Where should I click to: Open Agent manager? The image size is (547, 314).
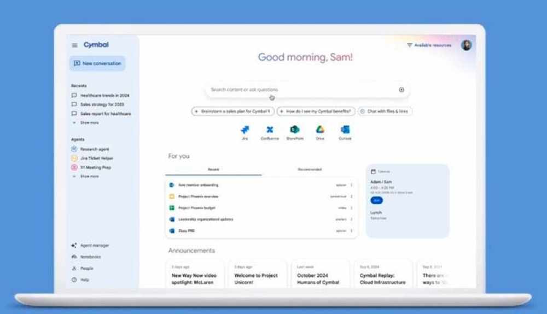point(90,245)
